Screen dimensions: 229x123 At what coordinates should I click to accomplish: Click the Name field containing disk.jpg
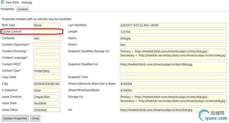173,38
